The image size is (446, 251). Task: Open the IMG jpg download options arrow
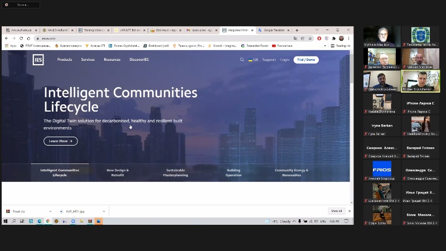click(104, 211)
